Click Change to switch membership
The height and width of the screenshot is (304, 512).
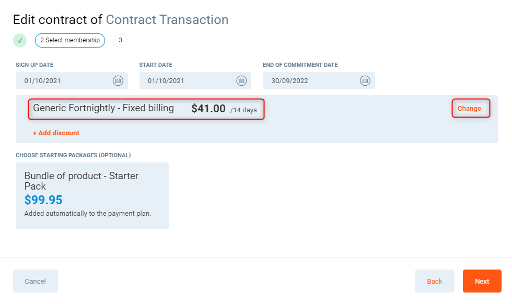point(469,109)
